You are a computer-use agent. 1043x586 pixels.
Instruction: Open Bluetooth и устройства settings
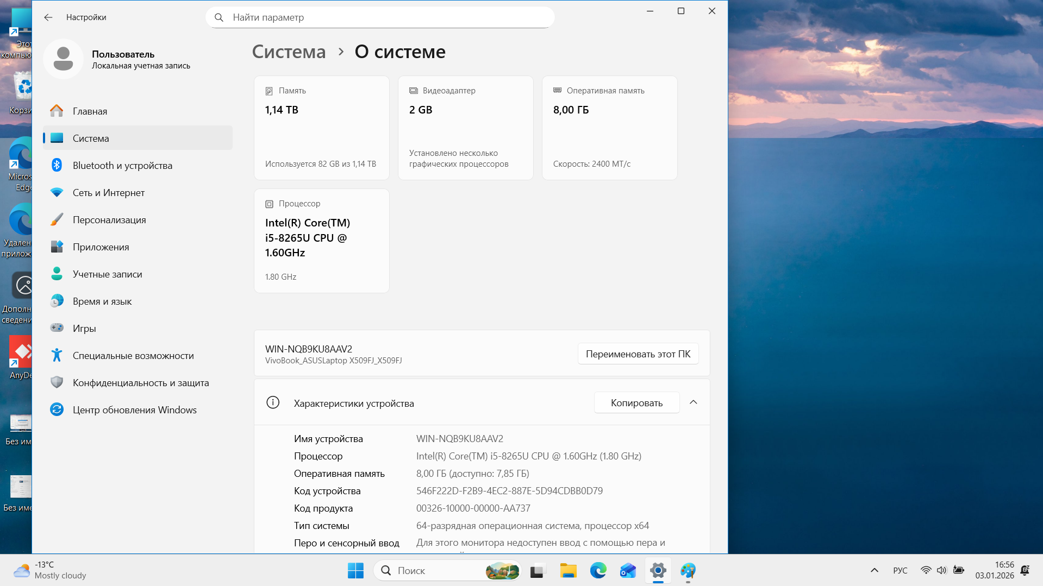122,166
